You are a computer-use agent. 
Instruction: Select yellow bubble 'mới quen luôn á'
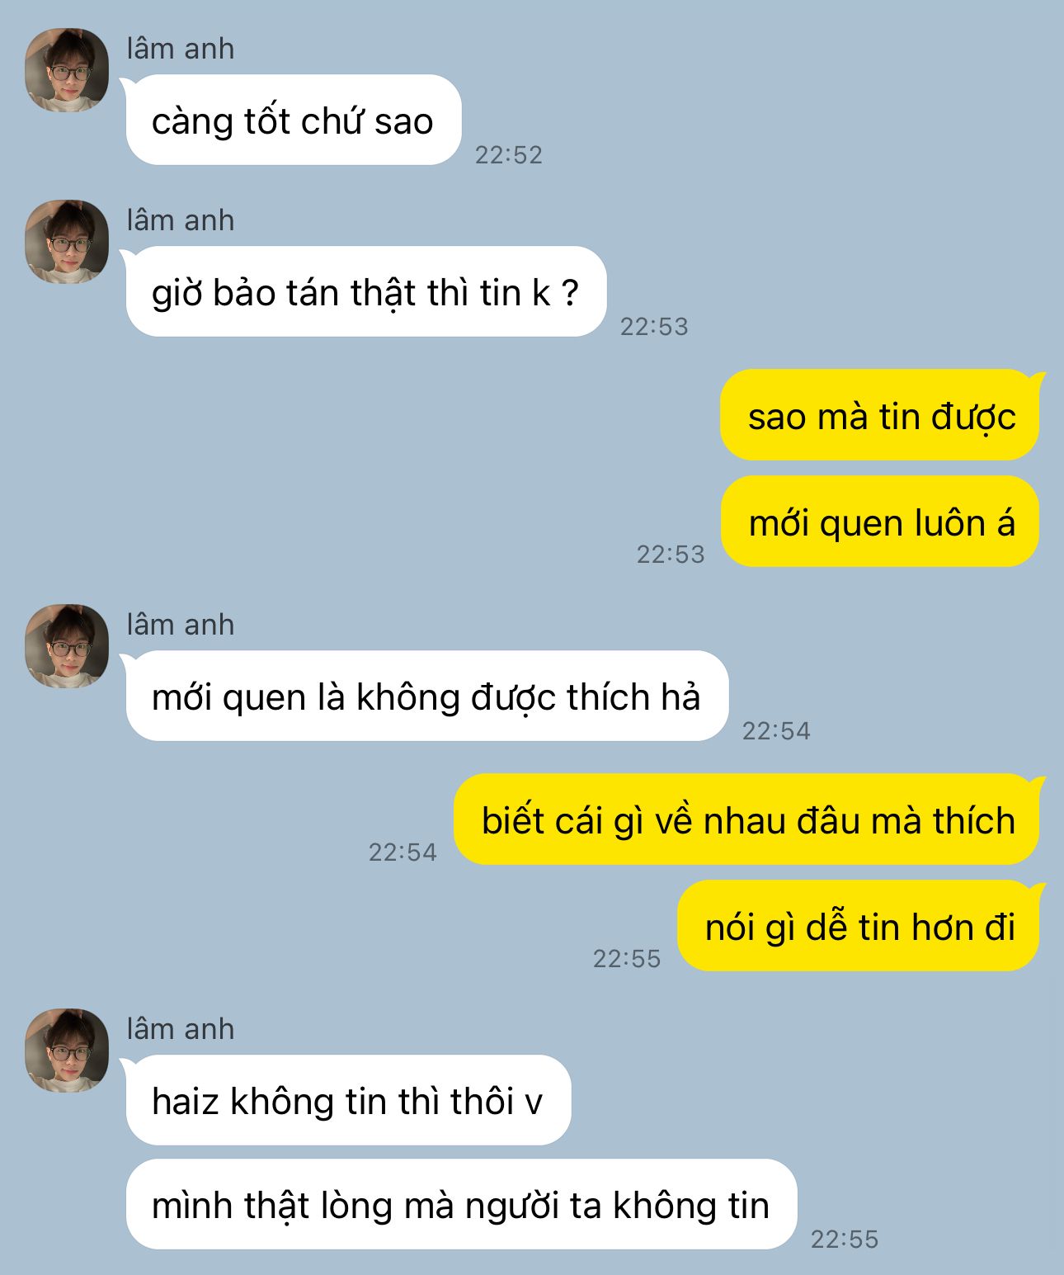[881, 522]
